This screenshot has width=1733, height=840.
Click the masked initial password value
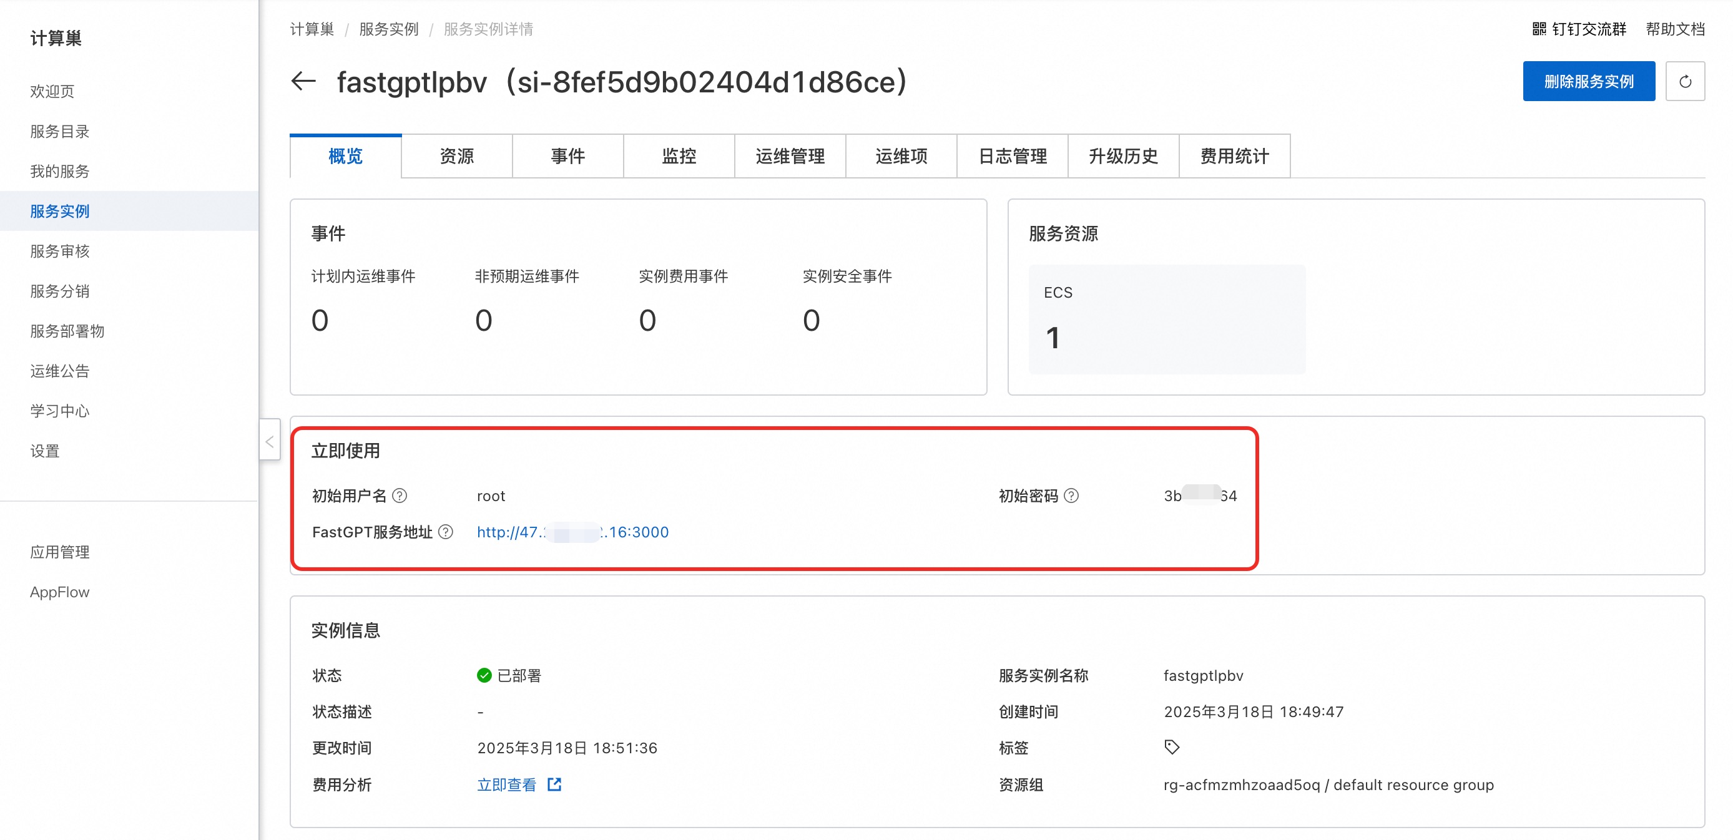tap(1200, 496)
